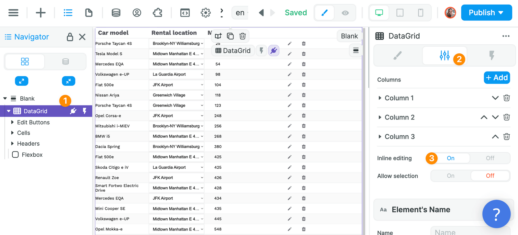Click the Car model column header
This screenshot has height=235, width=518.
113,33
